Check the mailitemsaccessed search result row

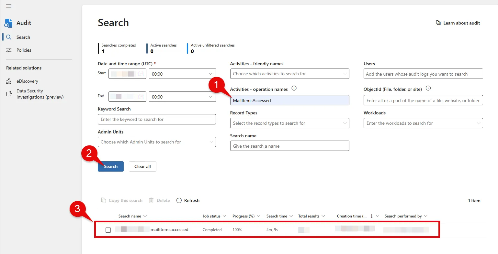(108, 230)
